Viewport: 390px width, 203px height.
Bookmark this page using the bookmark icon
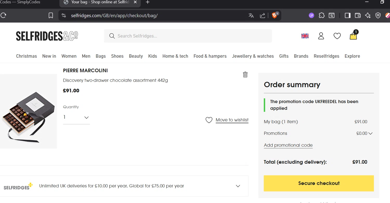coord(51,16)
